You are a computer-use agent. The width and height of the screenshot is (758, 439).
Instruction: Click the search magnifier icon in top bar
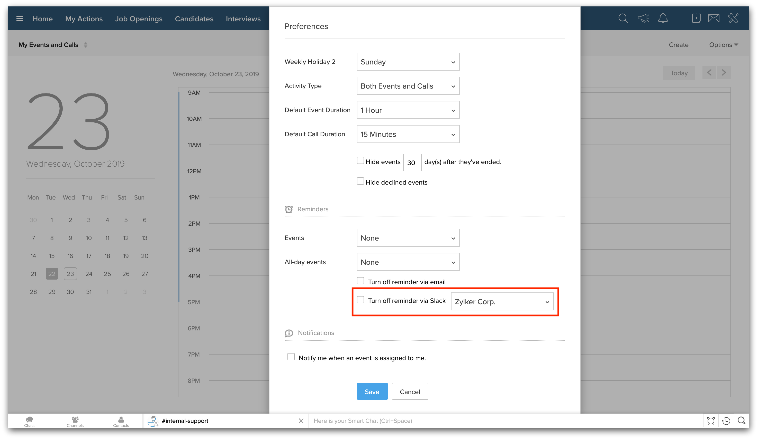click(x=623, y=18)
